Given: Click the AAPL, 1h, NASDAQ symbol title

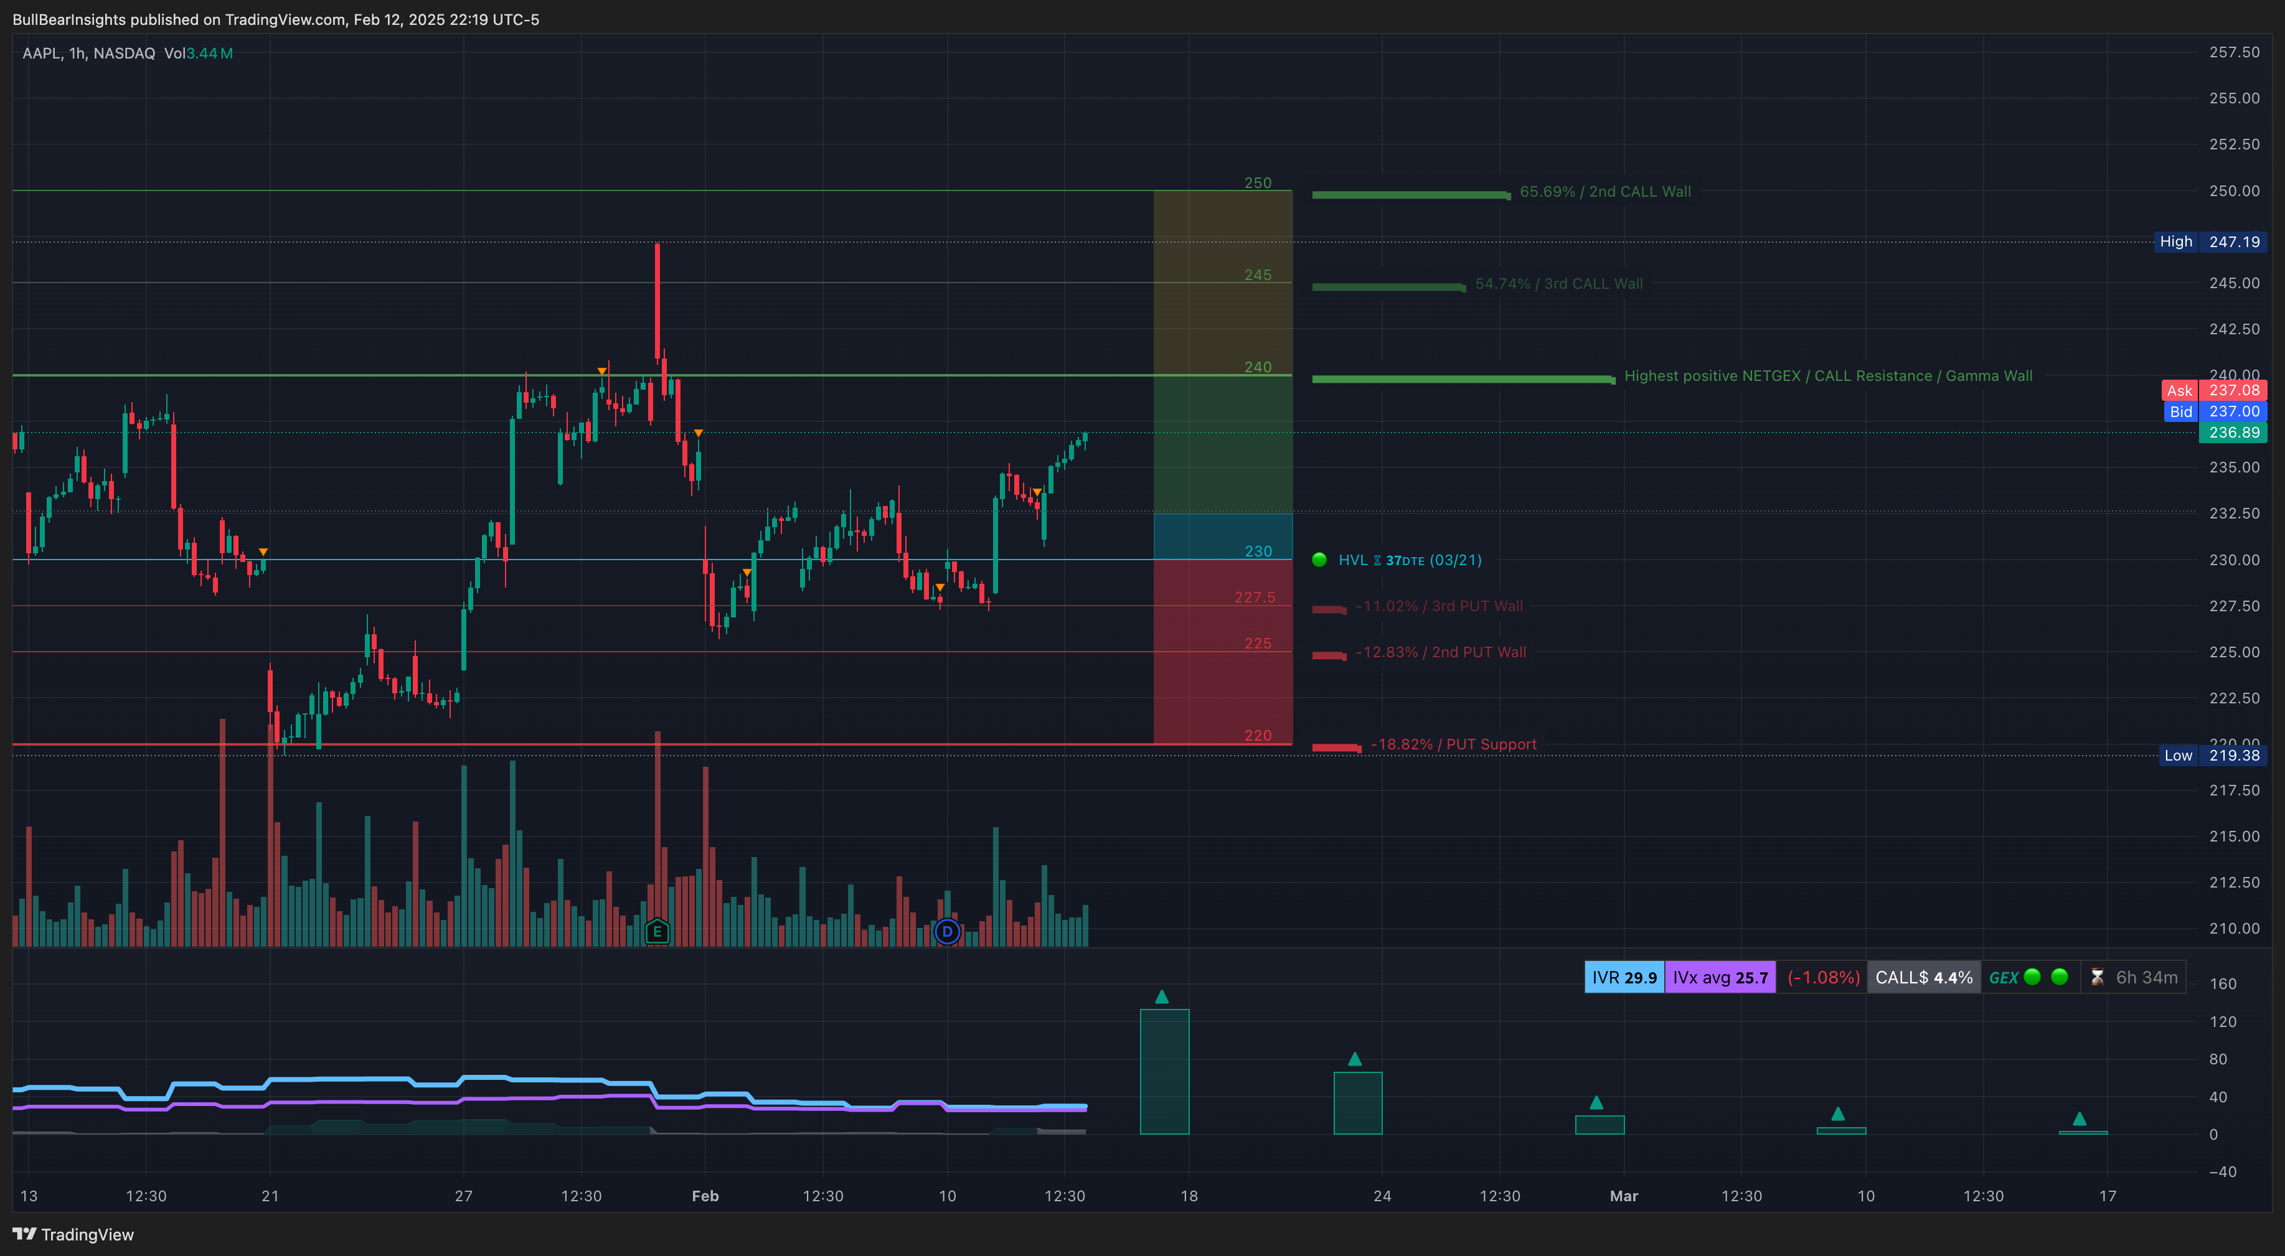Looking at the screenshot, I should 88,54.
